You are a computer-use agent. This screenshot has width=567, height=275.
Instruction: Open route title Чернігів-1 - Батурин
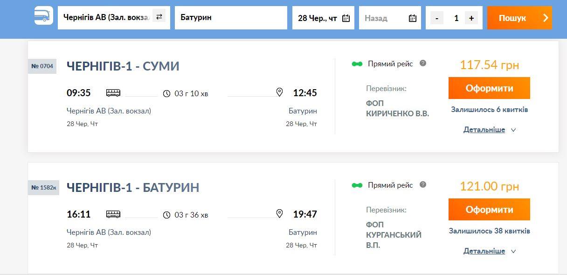(133, 187)
